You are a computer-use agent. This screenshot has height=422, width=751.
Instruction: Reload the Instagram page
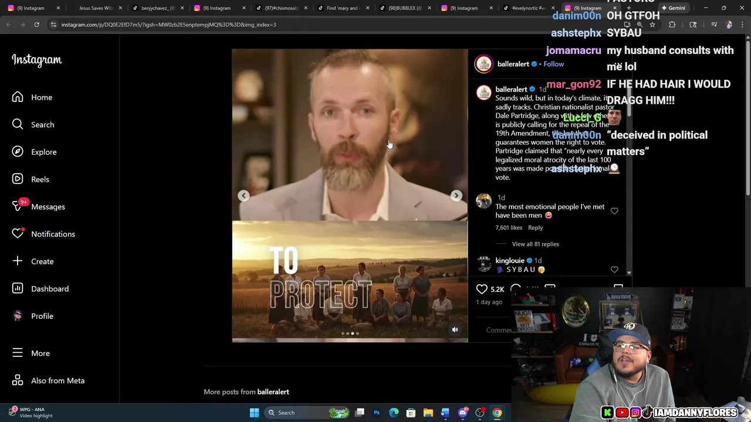(36, 25)
